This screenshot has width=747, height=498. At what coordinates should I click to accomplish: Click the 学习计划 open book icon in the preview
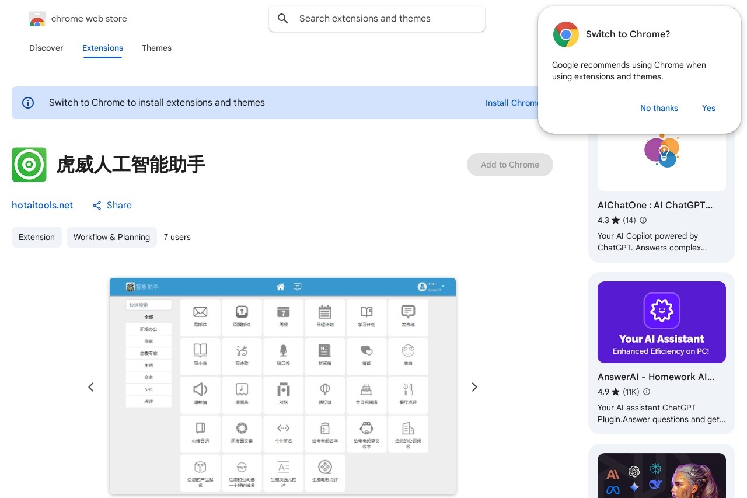[366, 312]
